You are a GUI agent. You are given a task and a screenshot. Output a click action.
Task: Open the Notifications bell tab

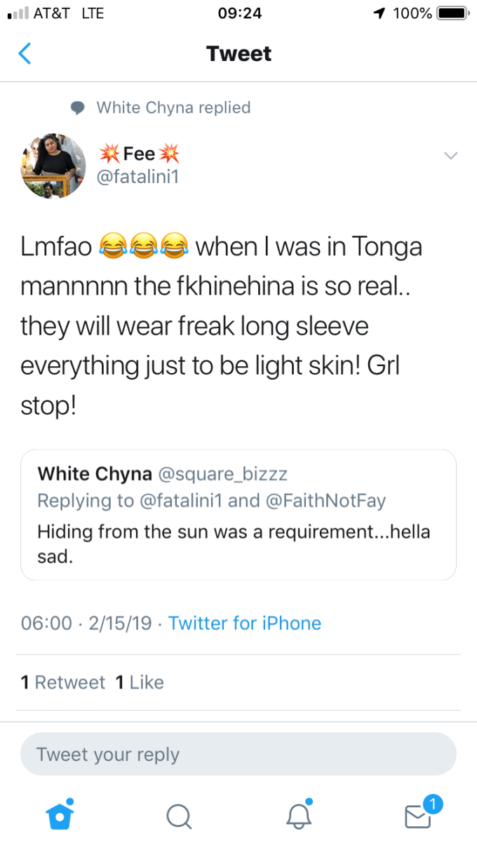coord(298,815)
